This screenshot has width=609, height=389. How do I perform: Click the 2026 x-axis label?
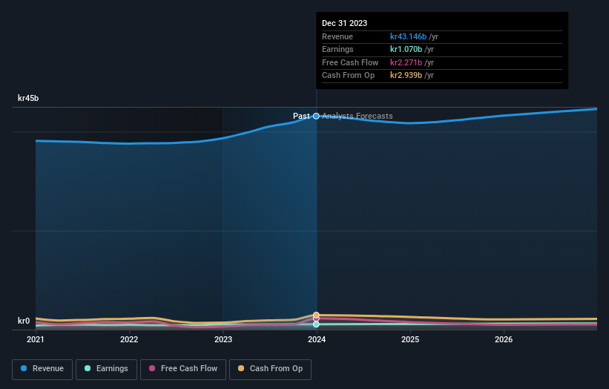coord(504,339)
